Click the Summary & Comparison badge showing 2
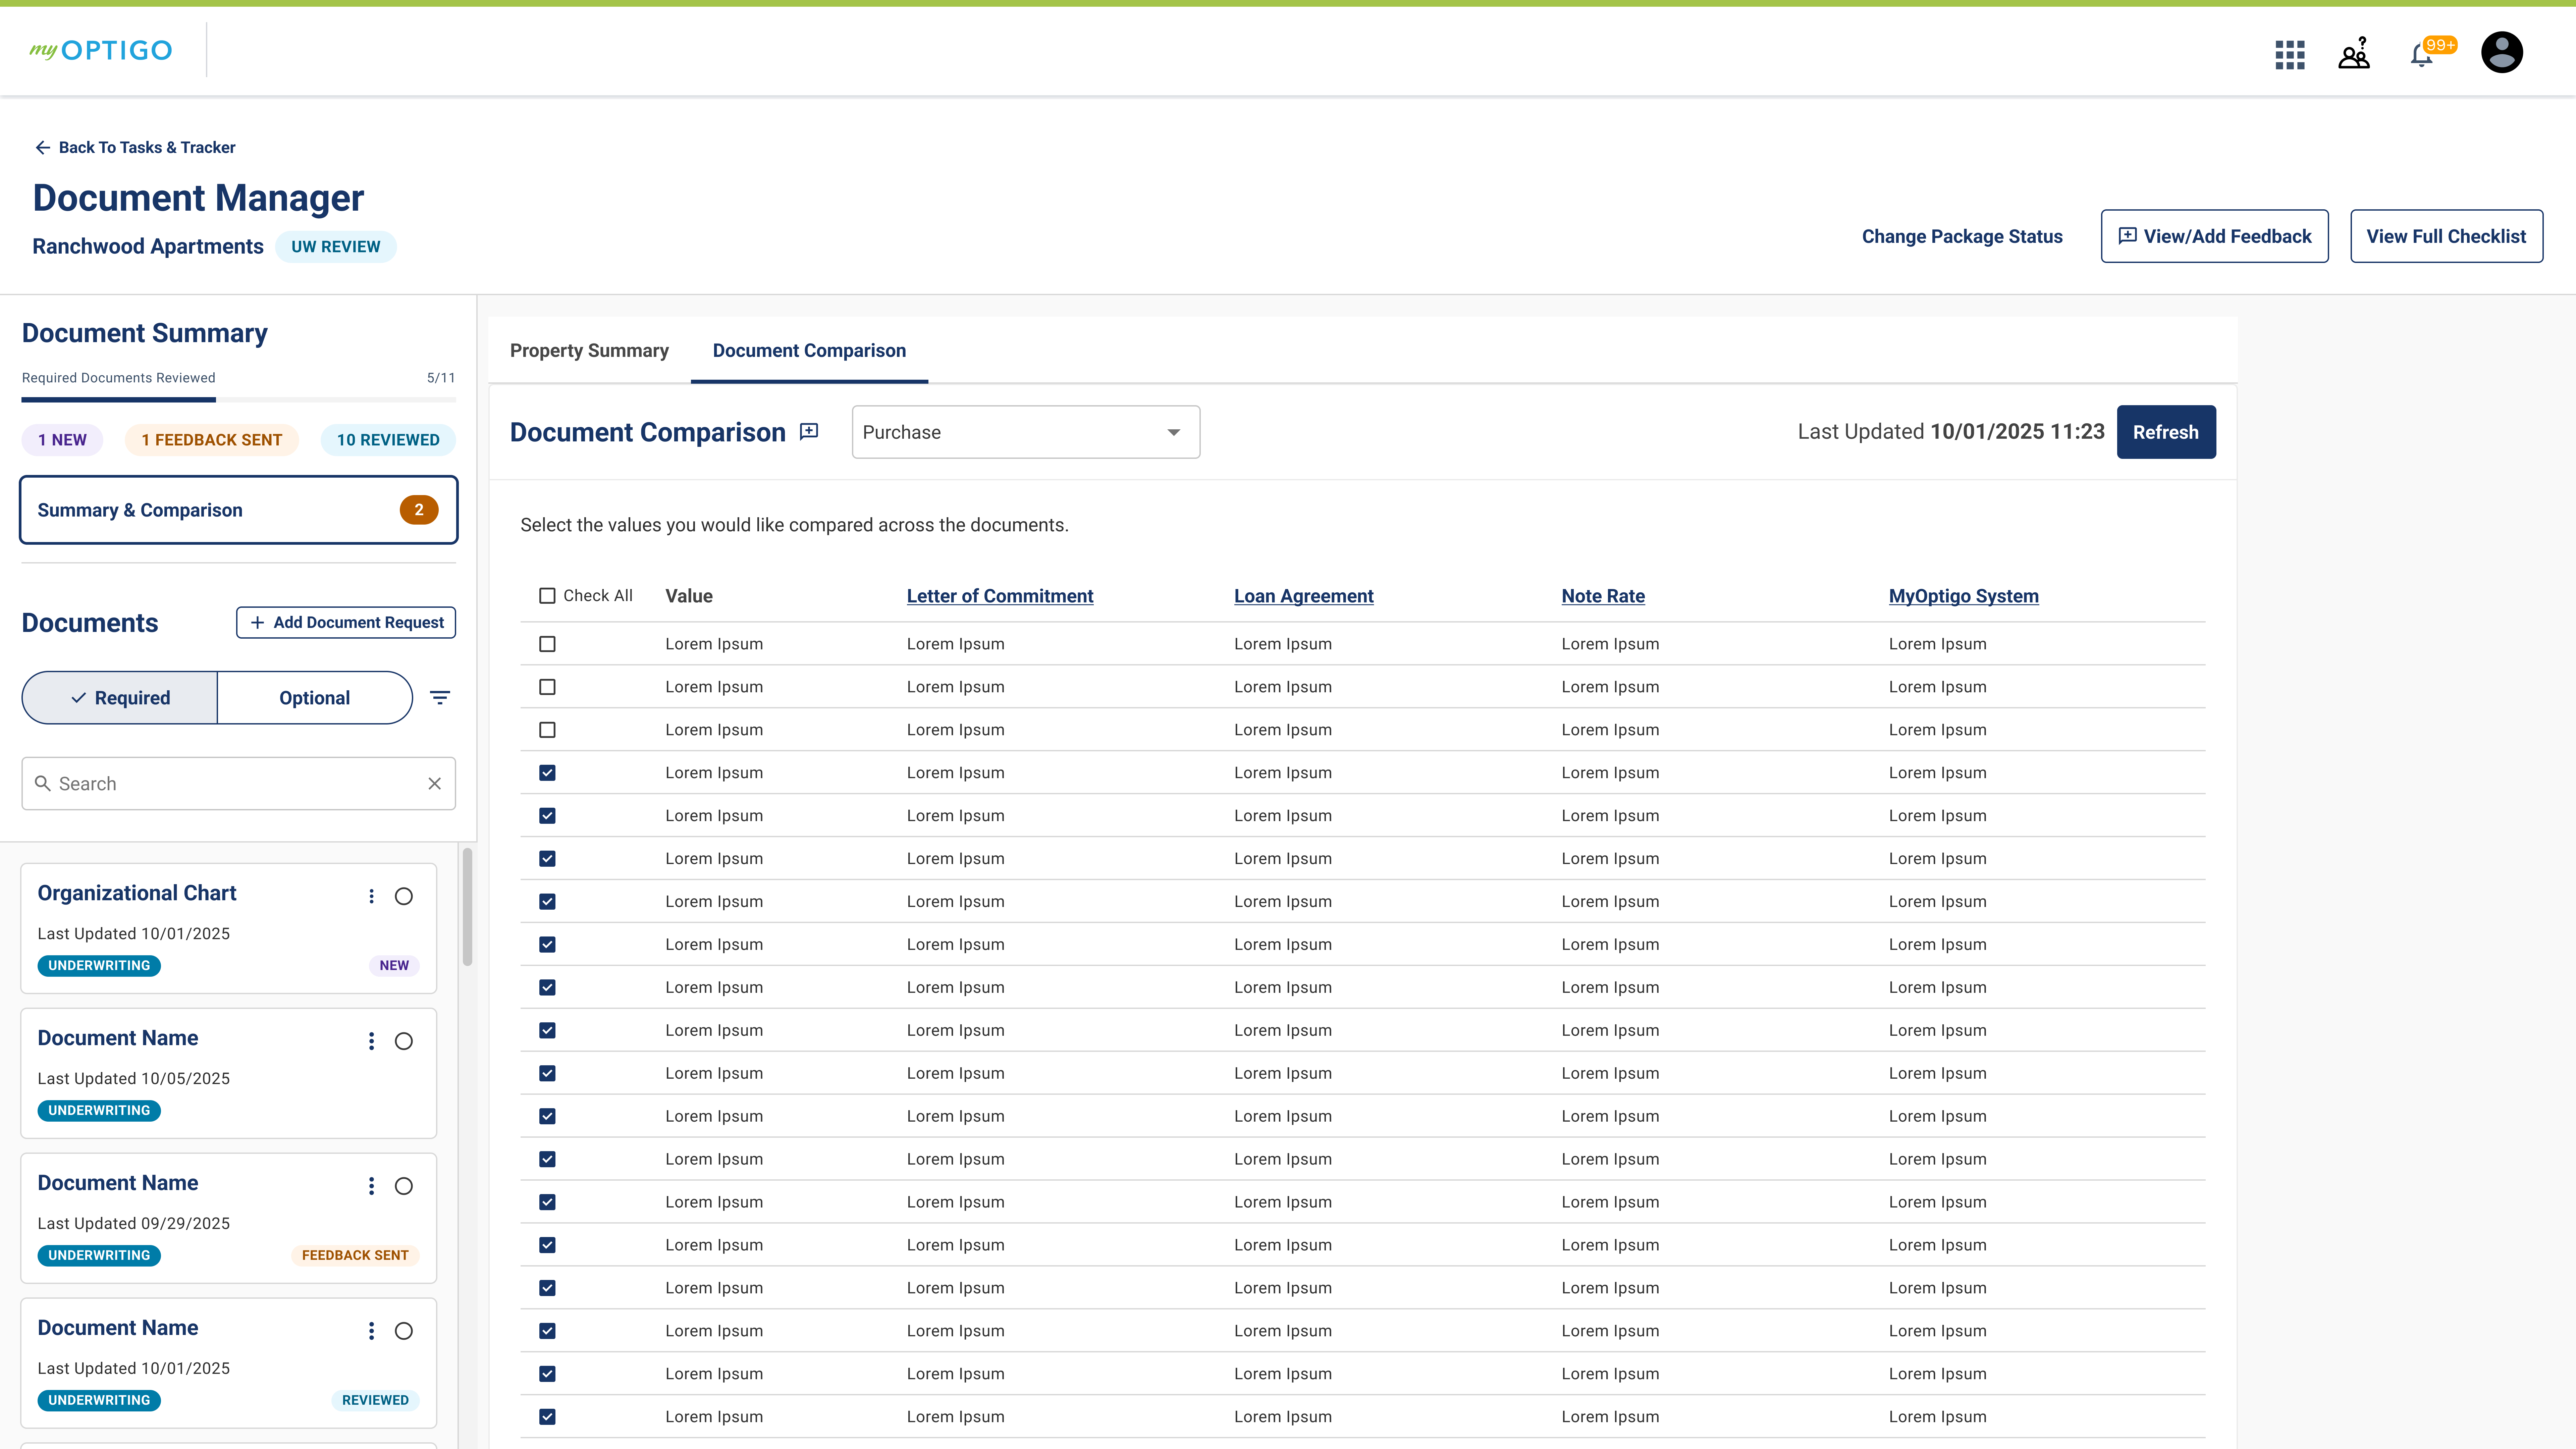Viewport: 2576px width, 1449px height. pyautogui.click(x=419, y=510)
